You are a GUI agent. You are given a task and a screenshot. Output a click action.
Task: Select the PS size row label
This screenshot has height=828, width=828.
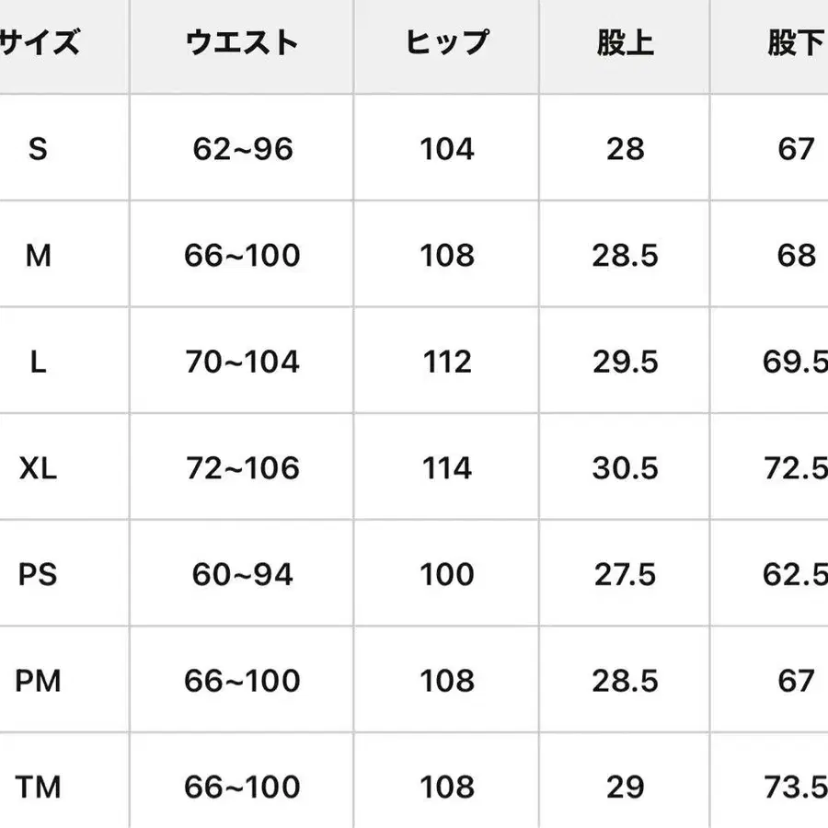(x=38, y=575)
